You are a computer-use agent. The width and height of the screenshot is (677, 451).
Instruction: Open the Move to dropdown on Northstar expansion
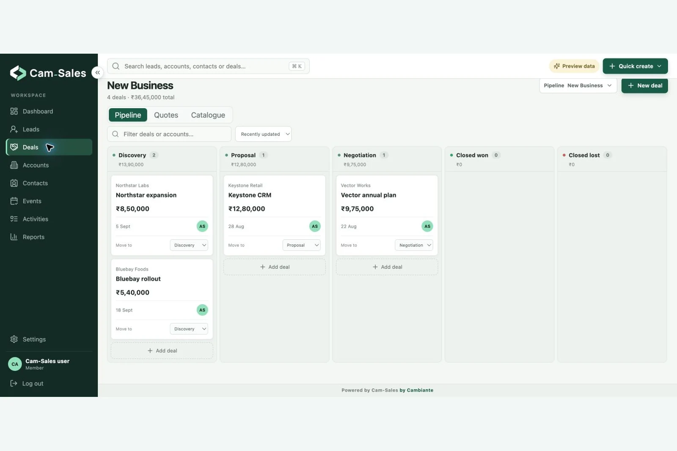189,245
